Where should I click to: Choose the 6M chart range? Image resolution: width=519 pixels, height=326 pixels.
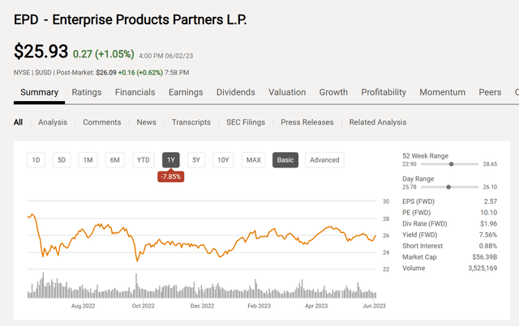pyautogui.click(x=115, y=160)
